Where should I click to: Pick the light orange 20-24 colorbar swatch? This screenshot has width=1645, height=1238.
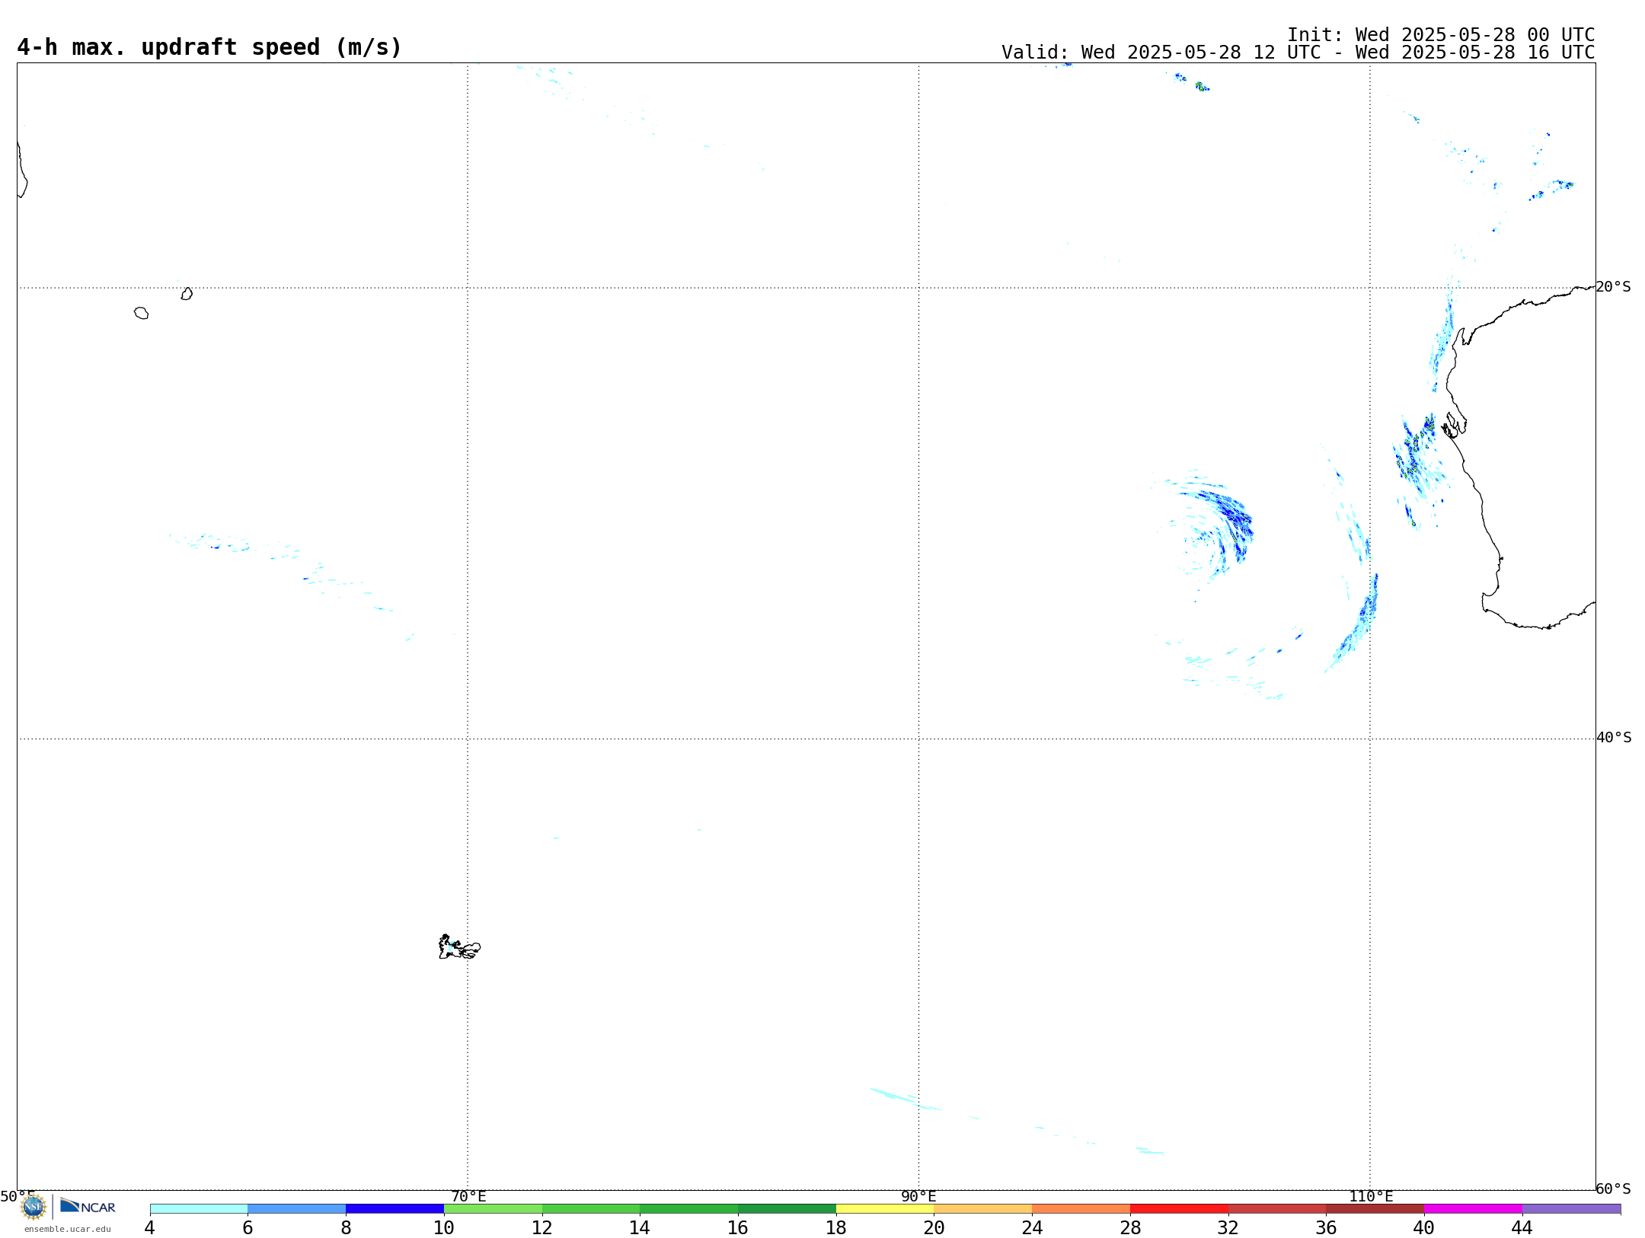point(983,1209)
